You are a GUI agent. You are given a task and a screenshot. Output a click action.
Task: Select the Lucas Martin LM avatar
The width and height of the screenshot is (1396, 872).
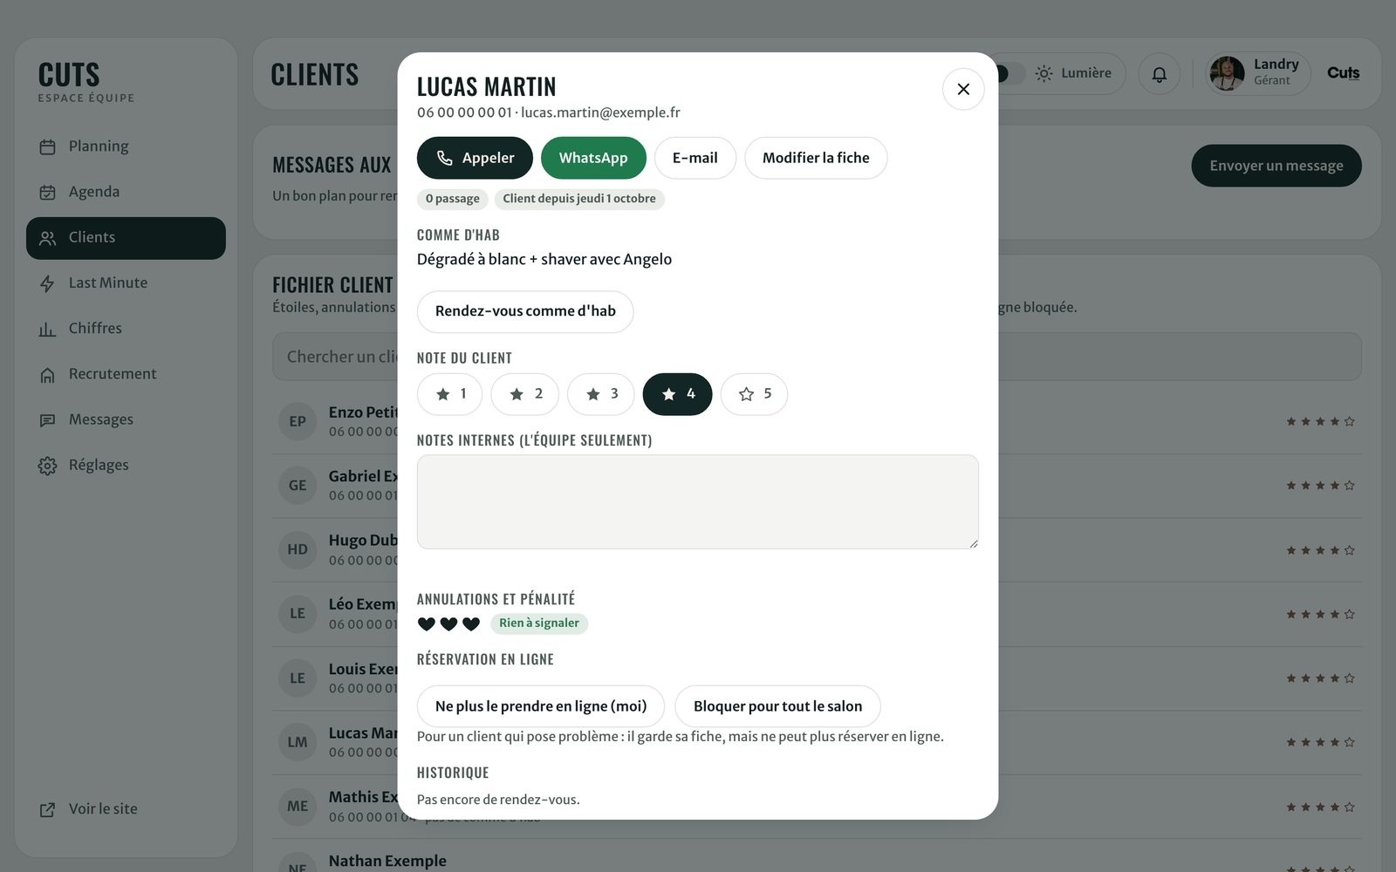pos(298,742)
